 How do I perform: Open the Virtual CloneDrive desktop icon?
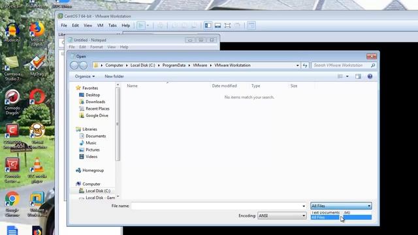[37, 136]
